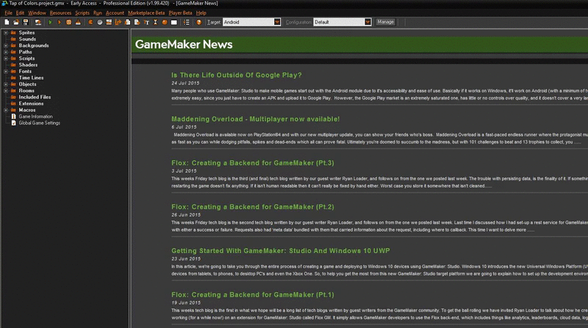
Task: Click the '24 Jul 2015' date text
Action: 185,83
